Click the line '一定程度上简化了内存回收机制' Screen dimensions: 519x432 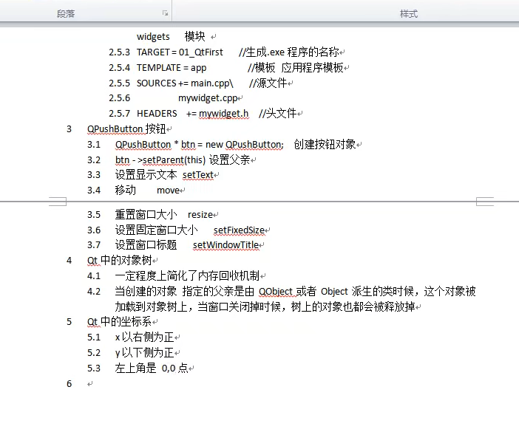pyautogui.click(x=187, y=275)
